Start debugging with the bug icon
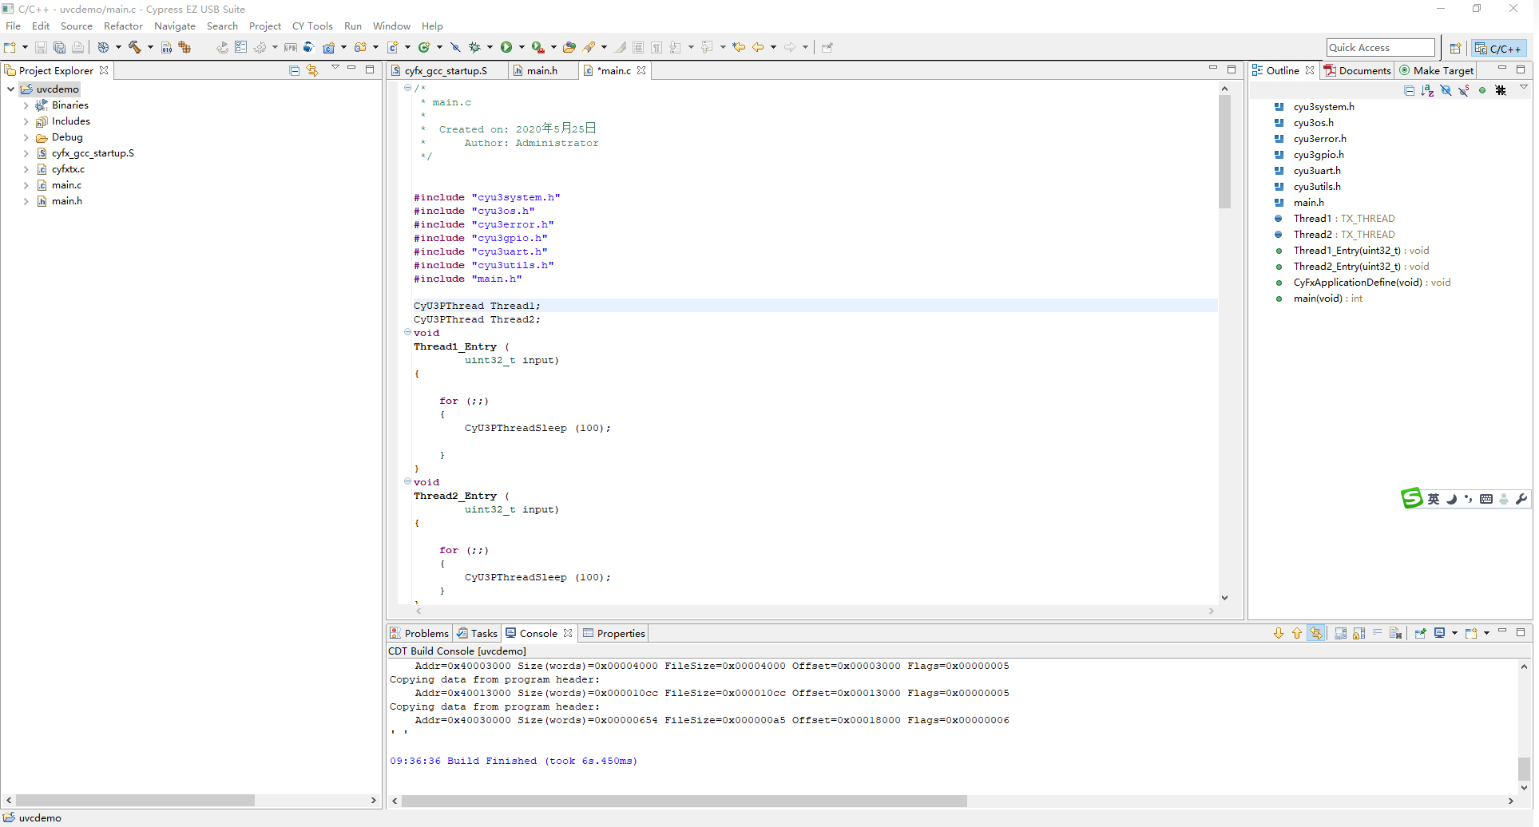1539x827 pixels. pos(473,47)
